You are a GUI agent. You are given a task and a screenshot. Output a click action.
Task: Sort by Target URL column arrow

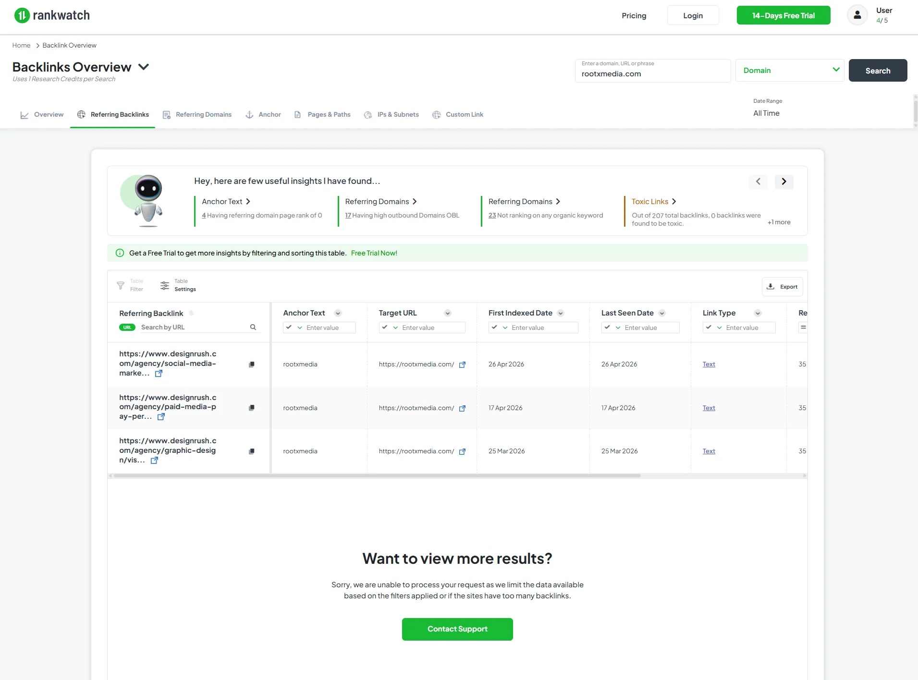(x=448, y=313)
